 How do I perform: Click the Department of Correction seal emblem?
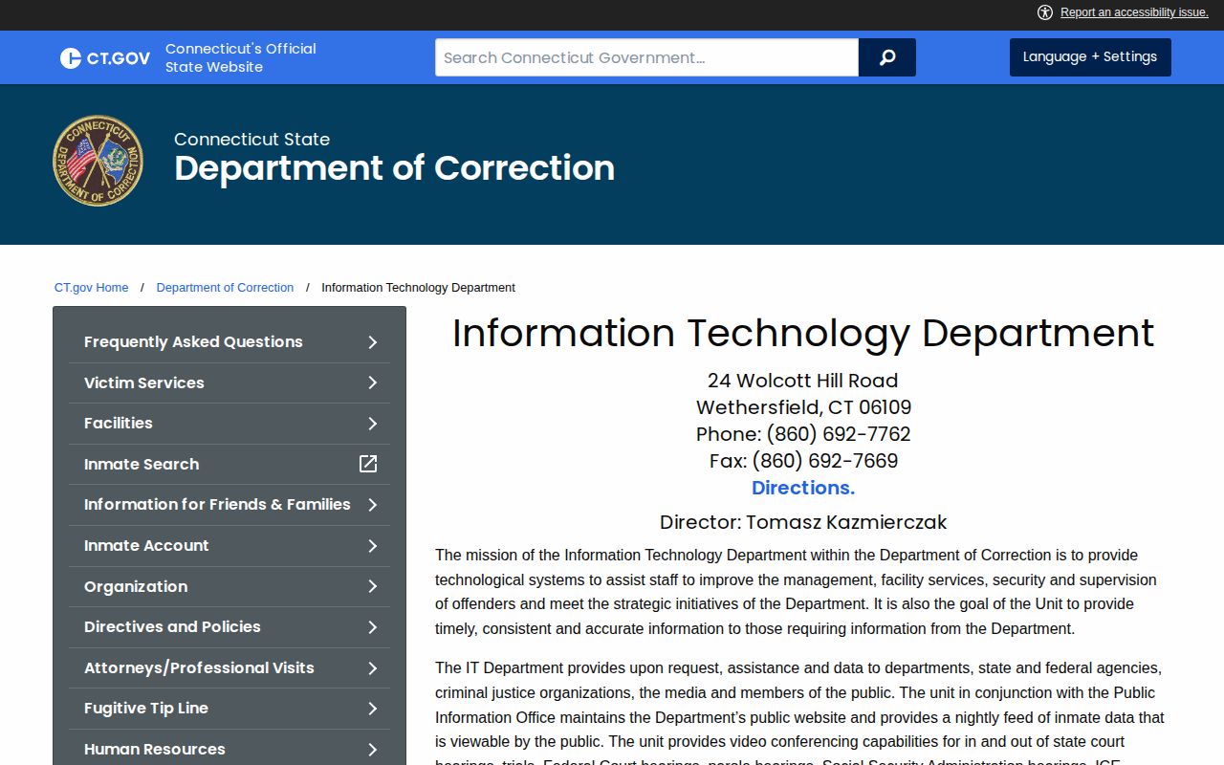pos(98,161)
